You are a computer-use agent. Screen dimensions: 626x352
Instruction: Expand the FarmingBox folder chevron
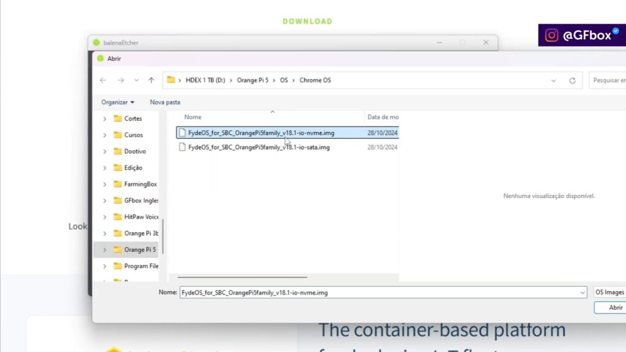tap(105, 184)
